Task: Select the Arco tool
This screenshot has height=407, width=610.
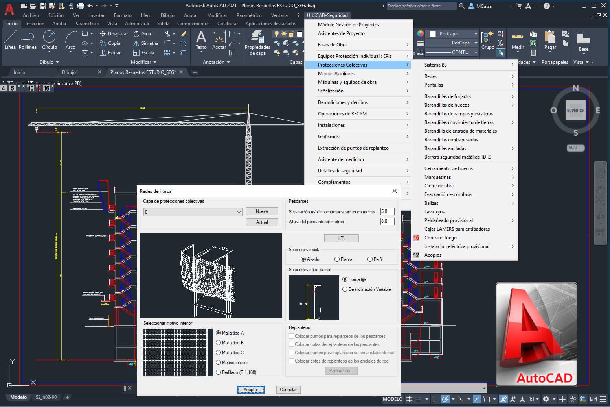Action: [x=70, y=40]
